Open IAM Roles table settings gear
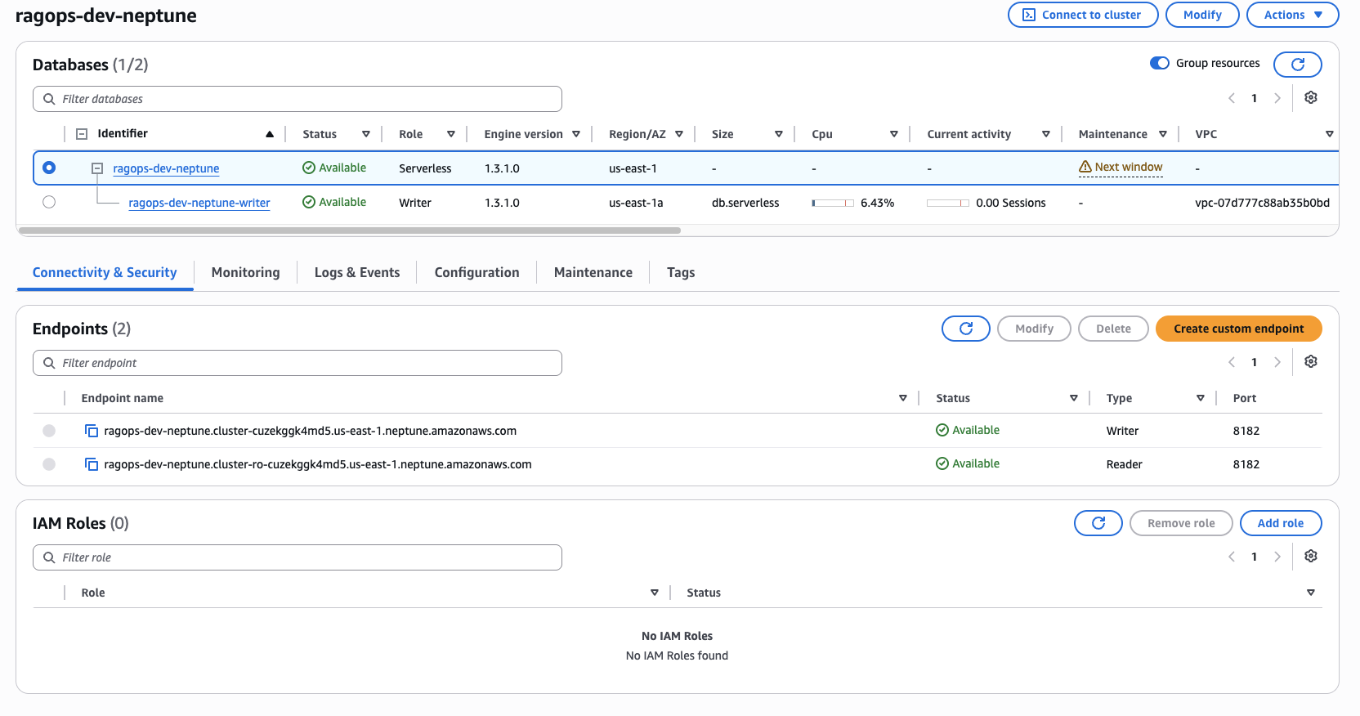This screenshot has width=1360, height=716. (1311, 556)
